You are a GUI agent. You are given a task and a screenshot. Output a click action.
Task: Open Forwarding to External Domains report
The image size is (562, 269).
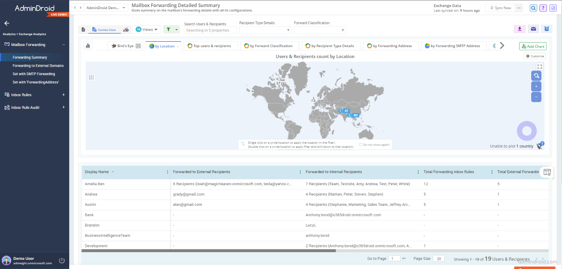coord(38,66)
